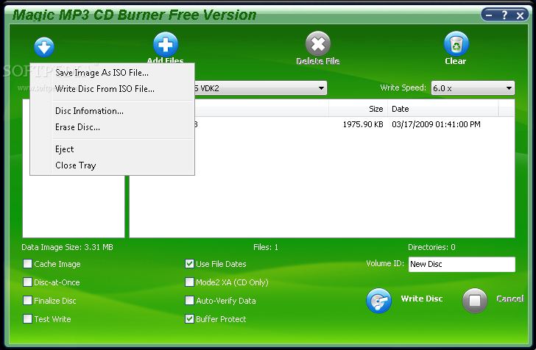
Task: Click the Clear recycle bin icon
Action: pos(456,43)
